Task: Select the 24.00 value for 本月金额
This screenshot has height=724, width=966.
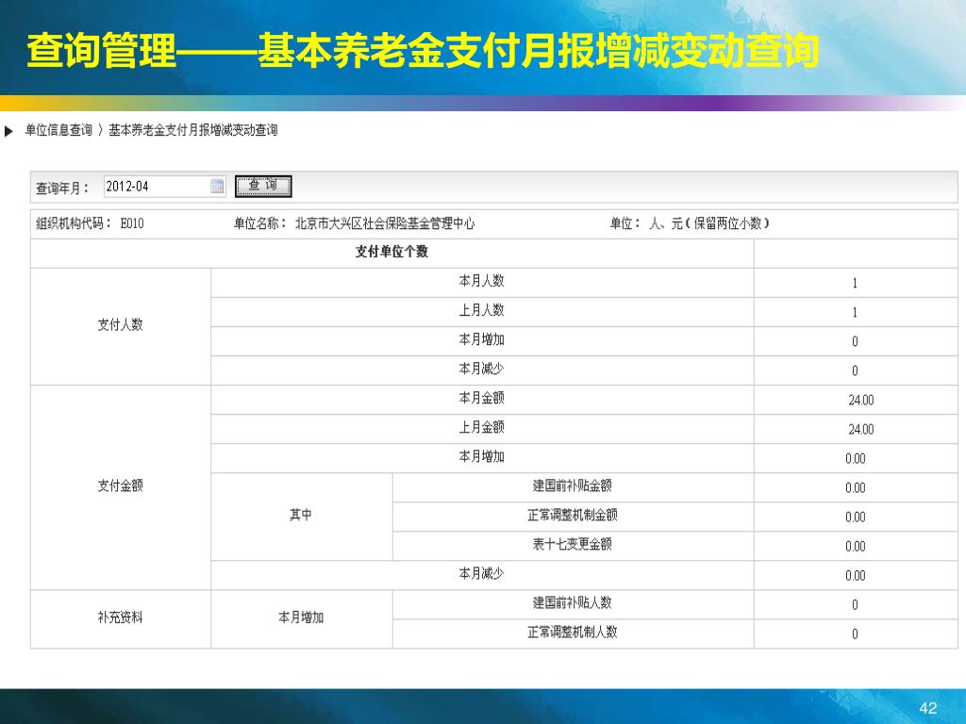Action: (x=860, y=400)
